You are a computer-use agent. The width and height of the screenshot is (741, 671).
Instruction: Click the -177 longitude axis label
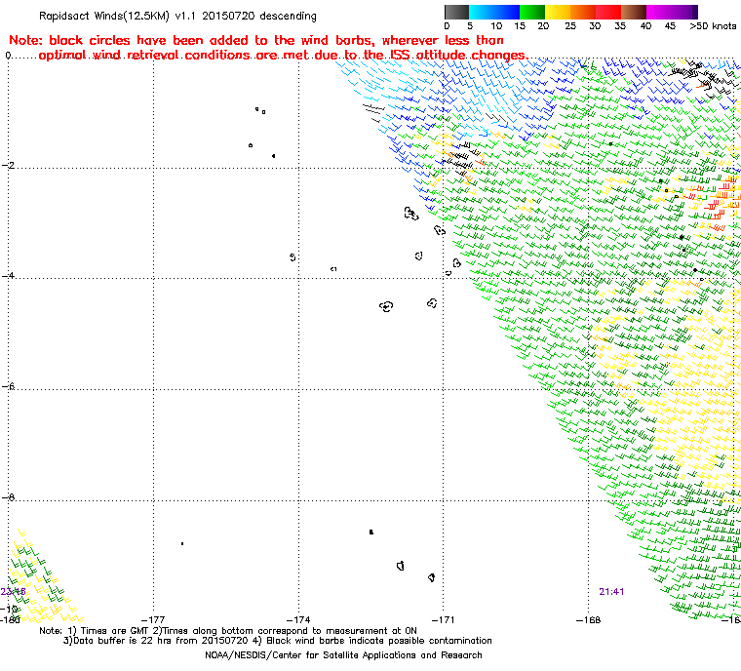pos(153,619)
